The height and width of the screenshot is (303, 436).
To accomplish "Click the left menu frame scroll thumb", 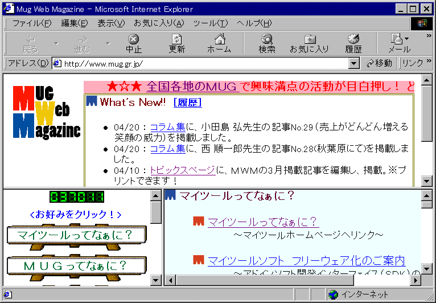I will (156, 212).
